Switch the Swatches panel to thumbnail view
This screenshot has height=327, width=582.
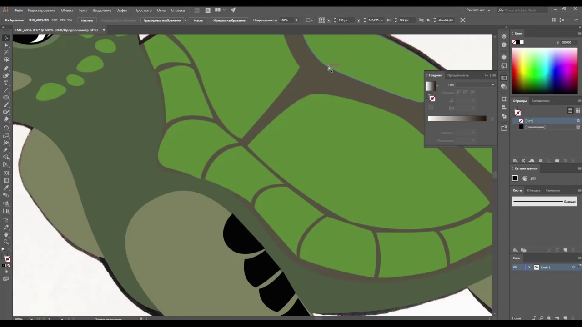(578, 110)
